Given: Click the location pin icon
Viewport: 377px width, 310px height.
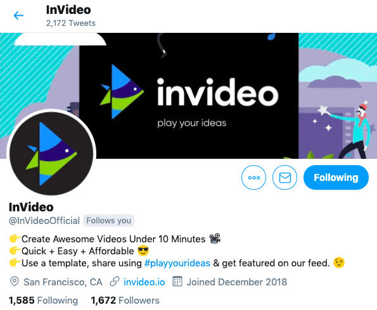Looking at the screenshot, I should 15,282.
